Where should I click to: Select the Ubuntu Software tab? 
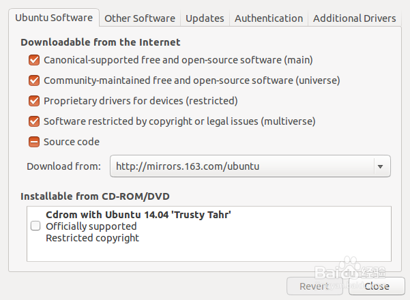(x=55, y=18)
